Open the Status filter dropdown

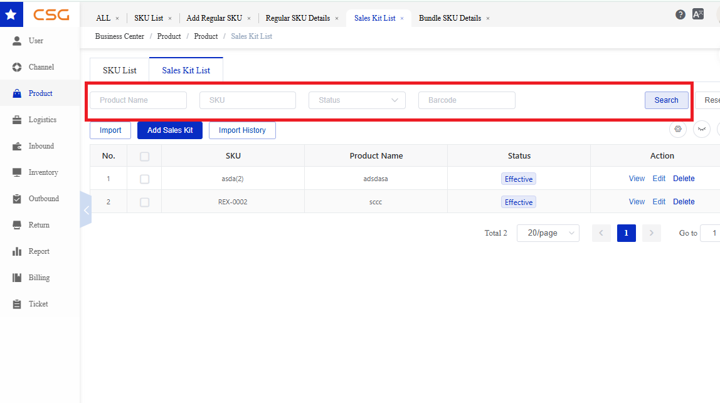pyautogui.click(x=357, y=100)
